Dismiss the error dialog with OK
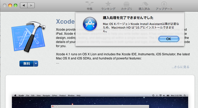Screen dimensions: 198x108 click(169, 39)
